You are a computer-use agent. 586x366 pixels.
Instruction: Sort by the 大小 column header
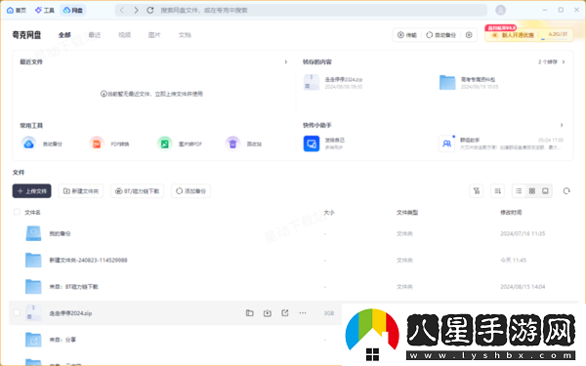tap(329, 212)
